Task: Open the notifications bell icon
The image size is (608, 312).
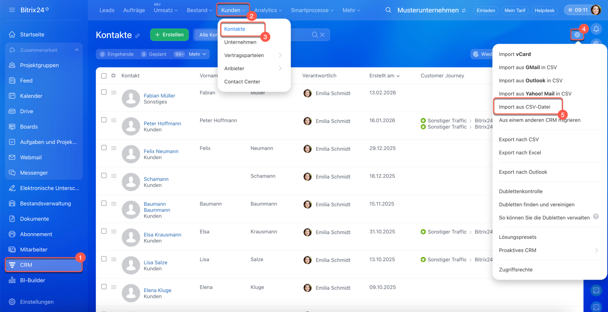Action: coord(596,29)
